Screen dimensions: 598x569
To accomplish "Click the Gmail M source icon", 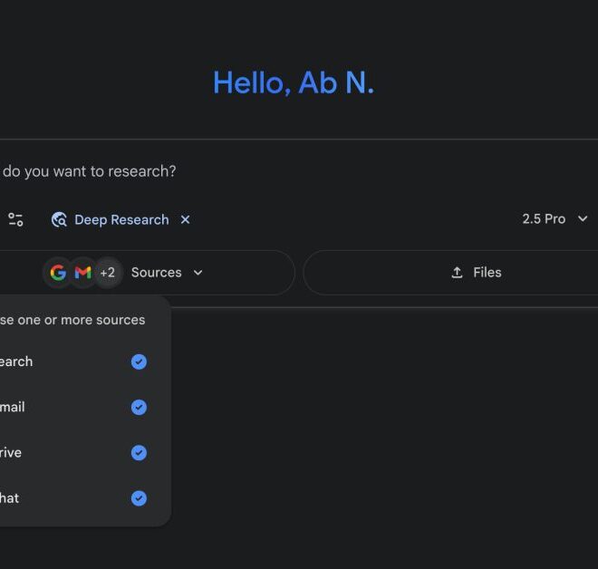I will tap(82, 273).
